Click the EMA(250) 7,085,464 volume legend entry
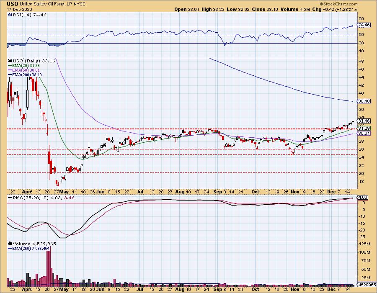377x293 pixels. [x=31, y=248]
